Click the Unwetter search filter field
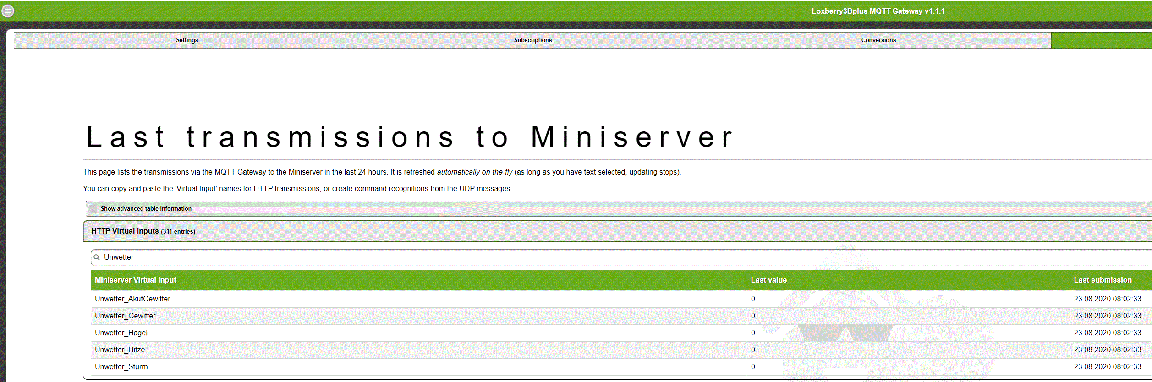 621,257
